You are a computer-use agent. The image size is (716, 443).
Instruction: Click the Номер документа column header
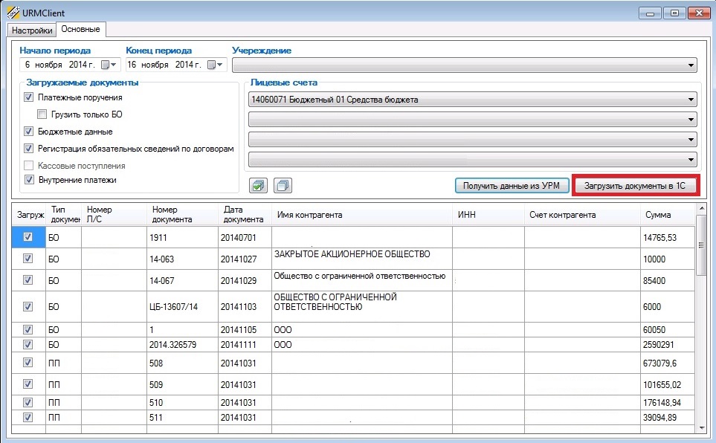point(183,215)
